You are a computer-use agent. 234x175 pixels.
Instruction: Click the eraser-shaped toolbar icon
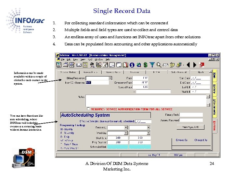pyautogui.click(x=165, y=65)
